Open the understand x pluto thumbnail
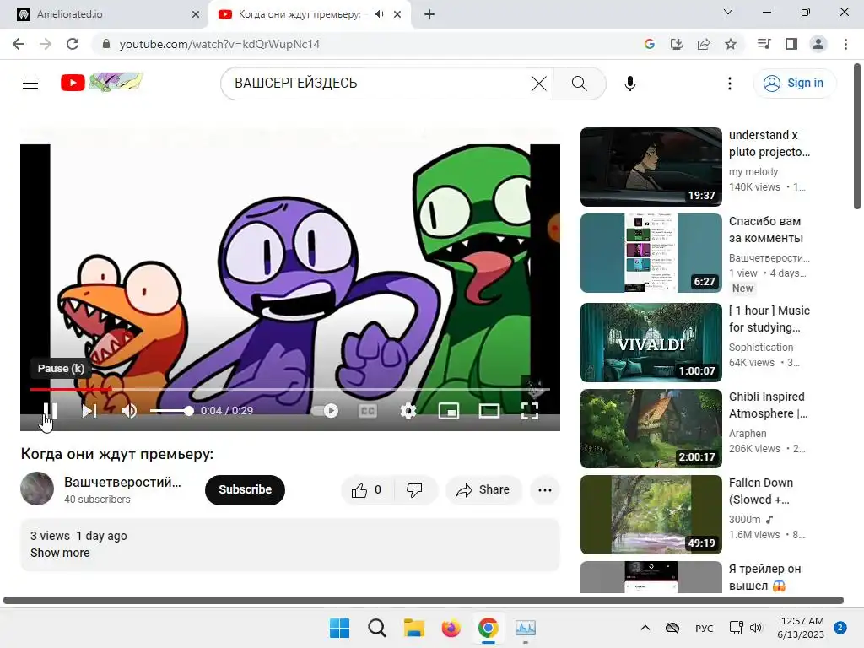864x648 pixels. [x=651, y=167]
